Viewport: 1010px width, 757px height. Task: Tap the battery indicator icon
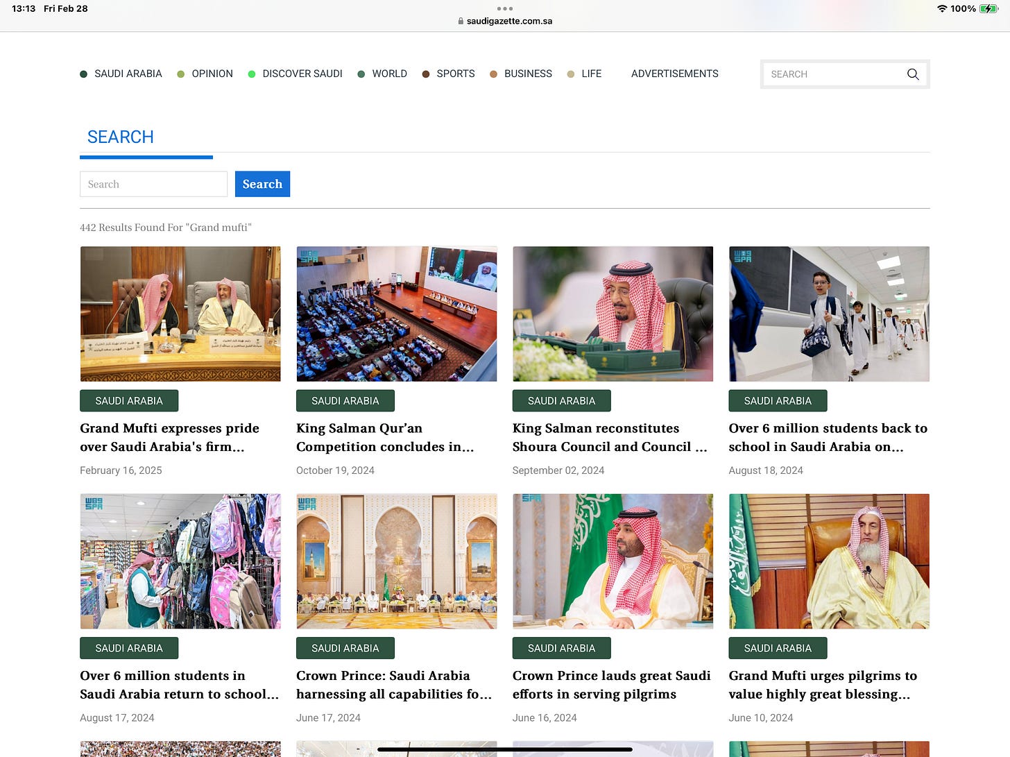[988, 9]
